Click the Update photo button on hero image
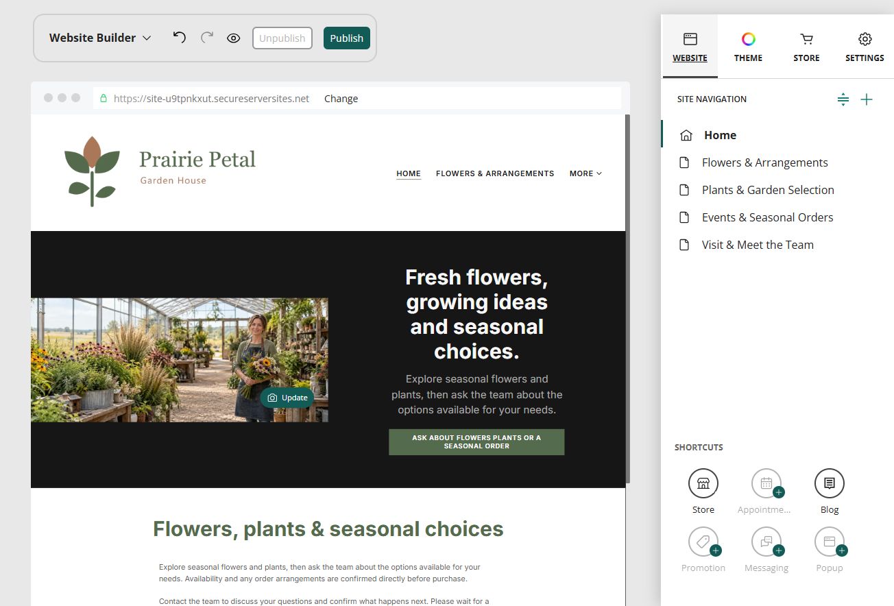The image size is (894, 606). pos(287,398)
